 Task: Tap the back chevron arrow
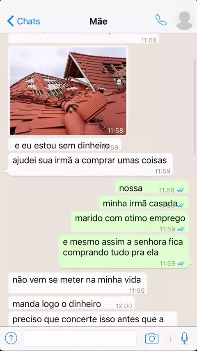click(x=10, y=21)
